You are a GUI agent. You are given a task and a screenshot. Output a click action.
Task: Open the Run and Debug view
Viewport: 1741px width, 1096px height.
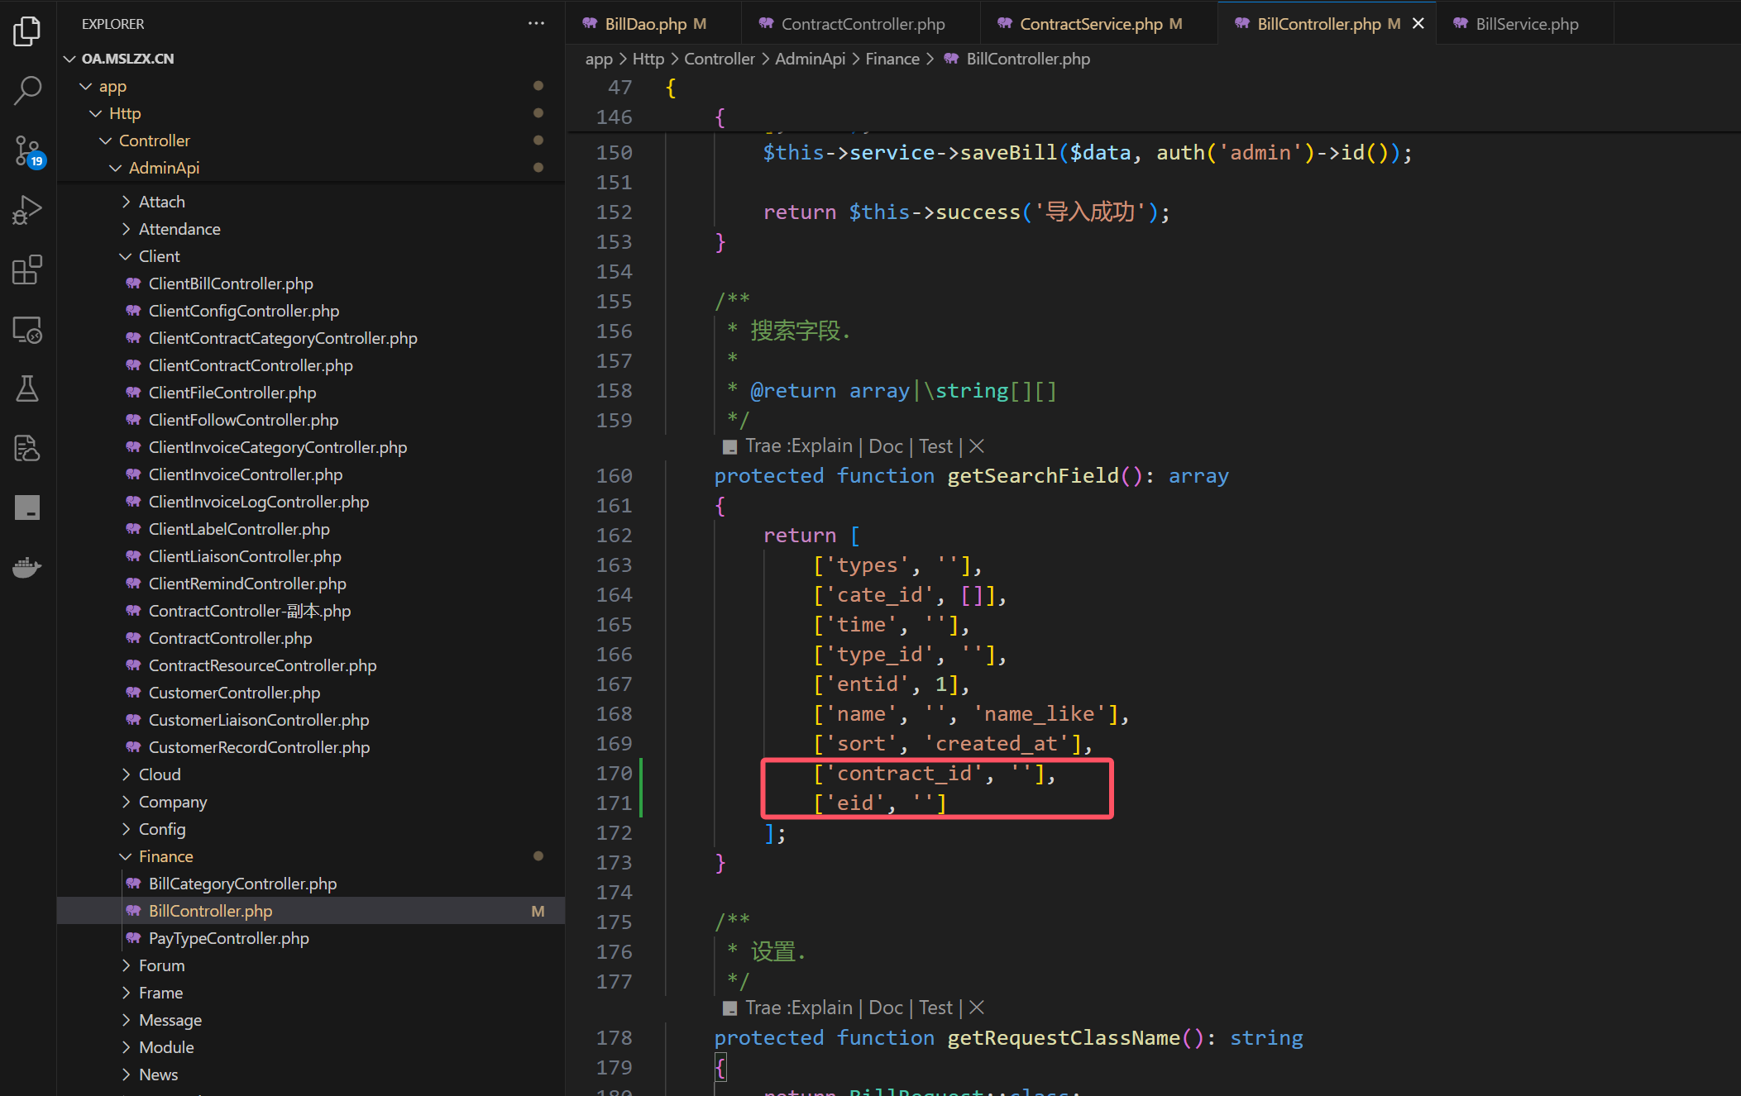(27, 210)
